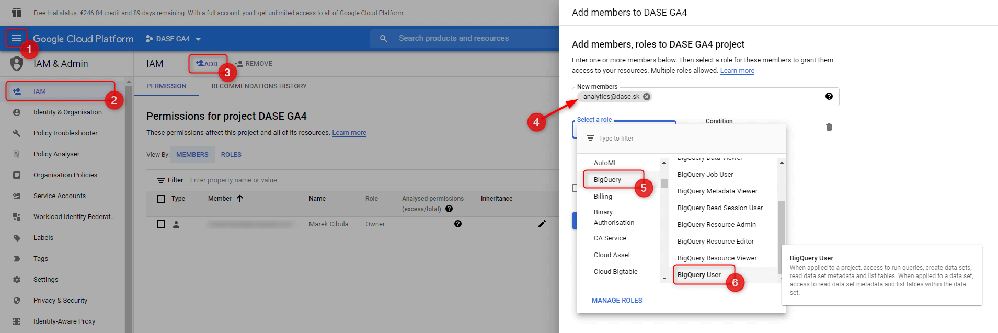The width and height of the screenshot is (998, 333).
Task: Remove analytics@dase.sk chip with x icon
Action: point(647,97)
